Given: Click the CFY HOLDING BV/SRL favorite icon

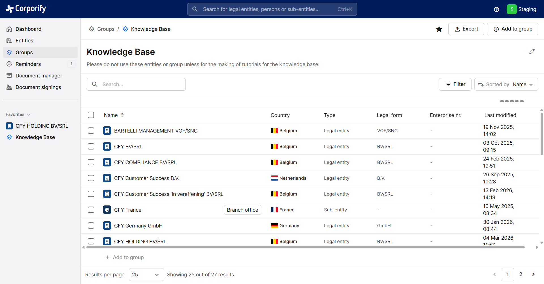Looking at the screenshot, I should pyautogui.click(x=9, y=126).
